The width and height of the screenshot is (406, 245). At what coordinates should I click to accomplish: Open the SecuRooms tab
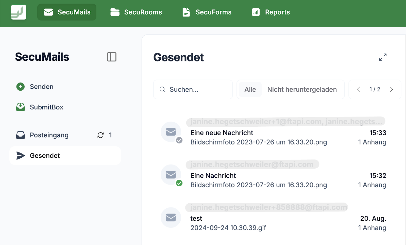tap(136, 12)
